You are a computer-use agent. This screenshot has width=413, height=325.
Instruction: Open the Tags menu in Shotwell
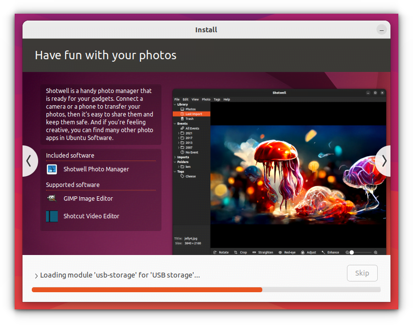tap(217, 99)
